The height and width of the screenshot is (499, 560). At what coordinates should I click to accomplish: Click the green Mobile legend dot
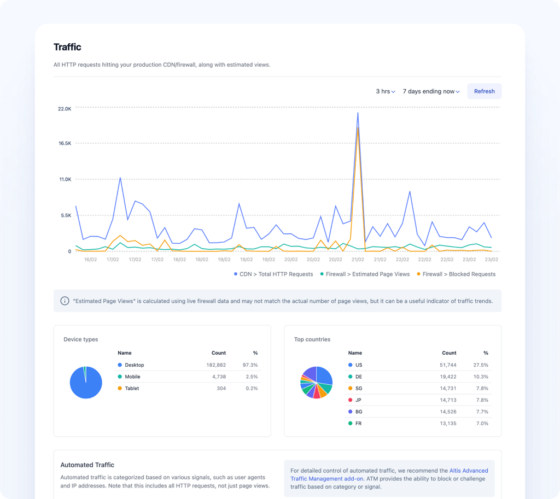pos(120,377)
